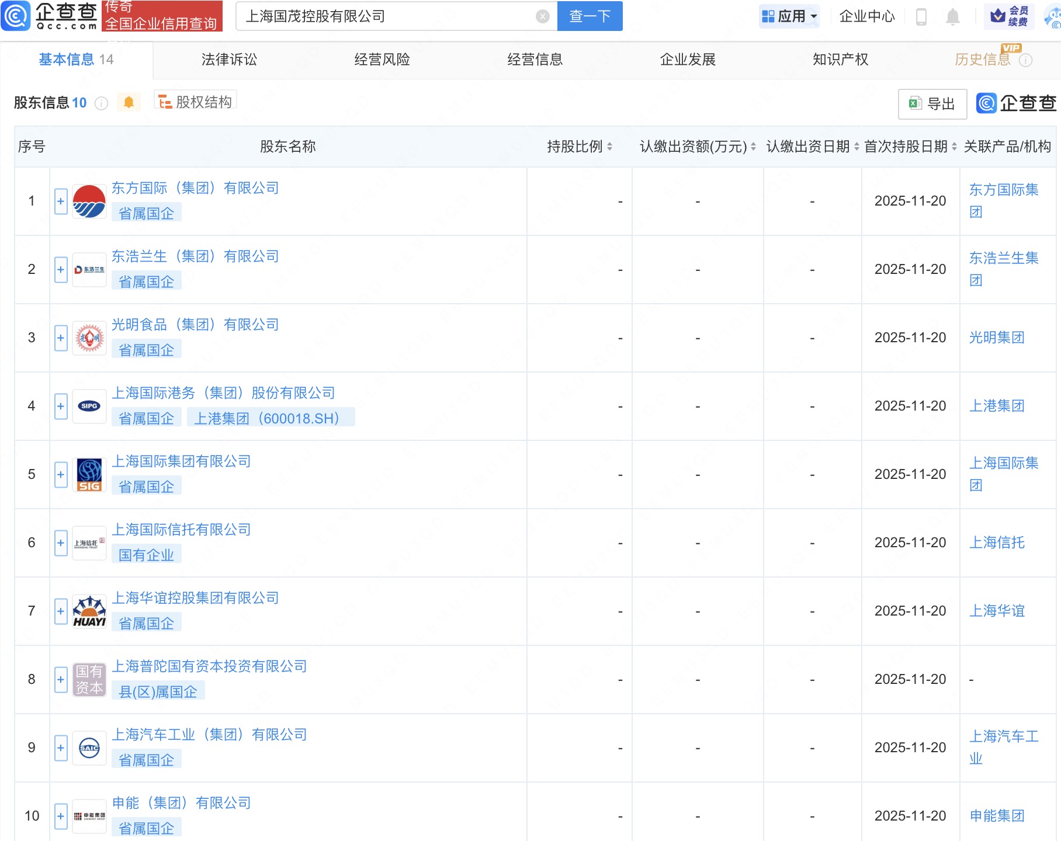Switch to the 知识产权 tab
This screenshot has height=841, width=1061.
840,60
